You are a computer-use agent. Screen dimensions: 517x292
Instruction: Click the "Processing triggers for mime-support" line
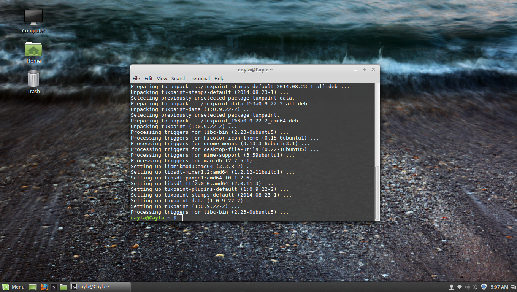(213, 155)
